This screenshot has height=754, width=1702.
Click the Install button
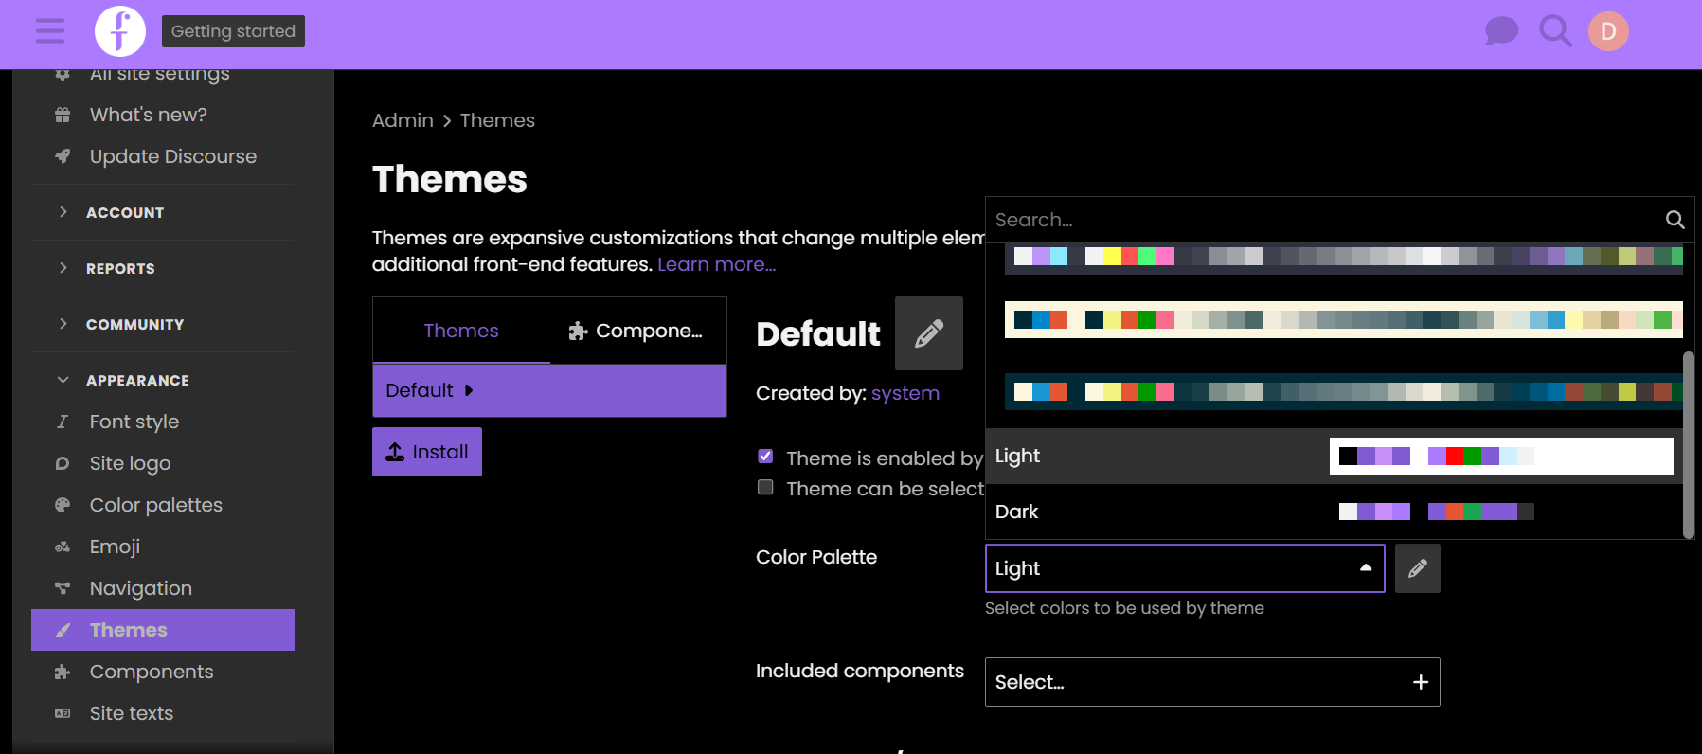427,452
